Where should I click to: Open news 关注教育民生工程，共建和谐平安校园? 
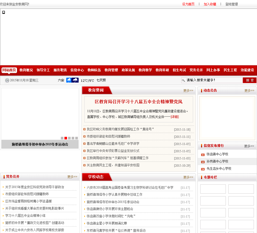[x=113, y=165]
